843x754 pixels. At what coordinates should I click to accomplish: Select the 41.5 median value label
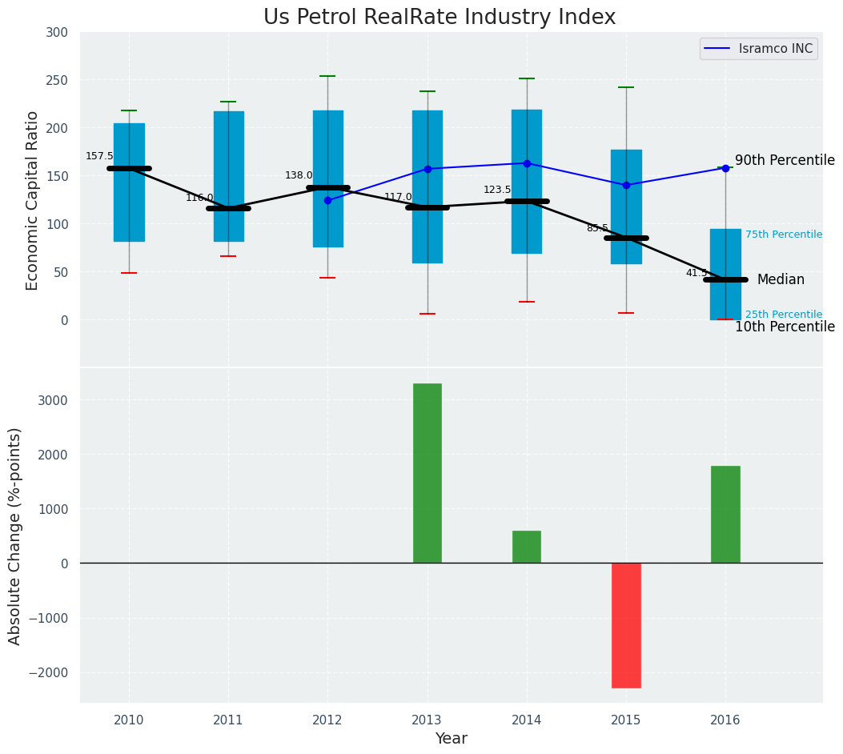(x=696, y=273)
